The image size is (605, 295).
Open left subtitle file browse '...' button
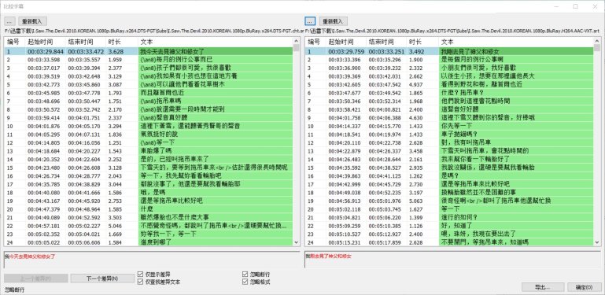[x=9, y=21]
